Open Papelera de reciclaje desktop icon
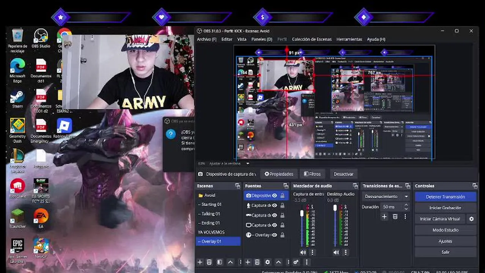This screenshot has height=273, width=485. coord(17,41)
